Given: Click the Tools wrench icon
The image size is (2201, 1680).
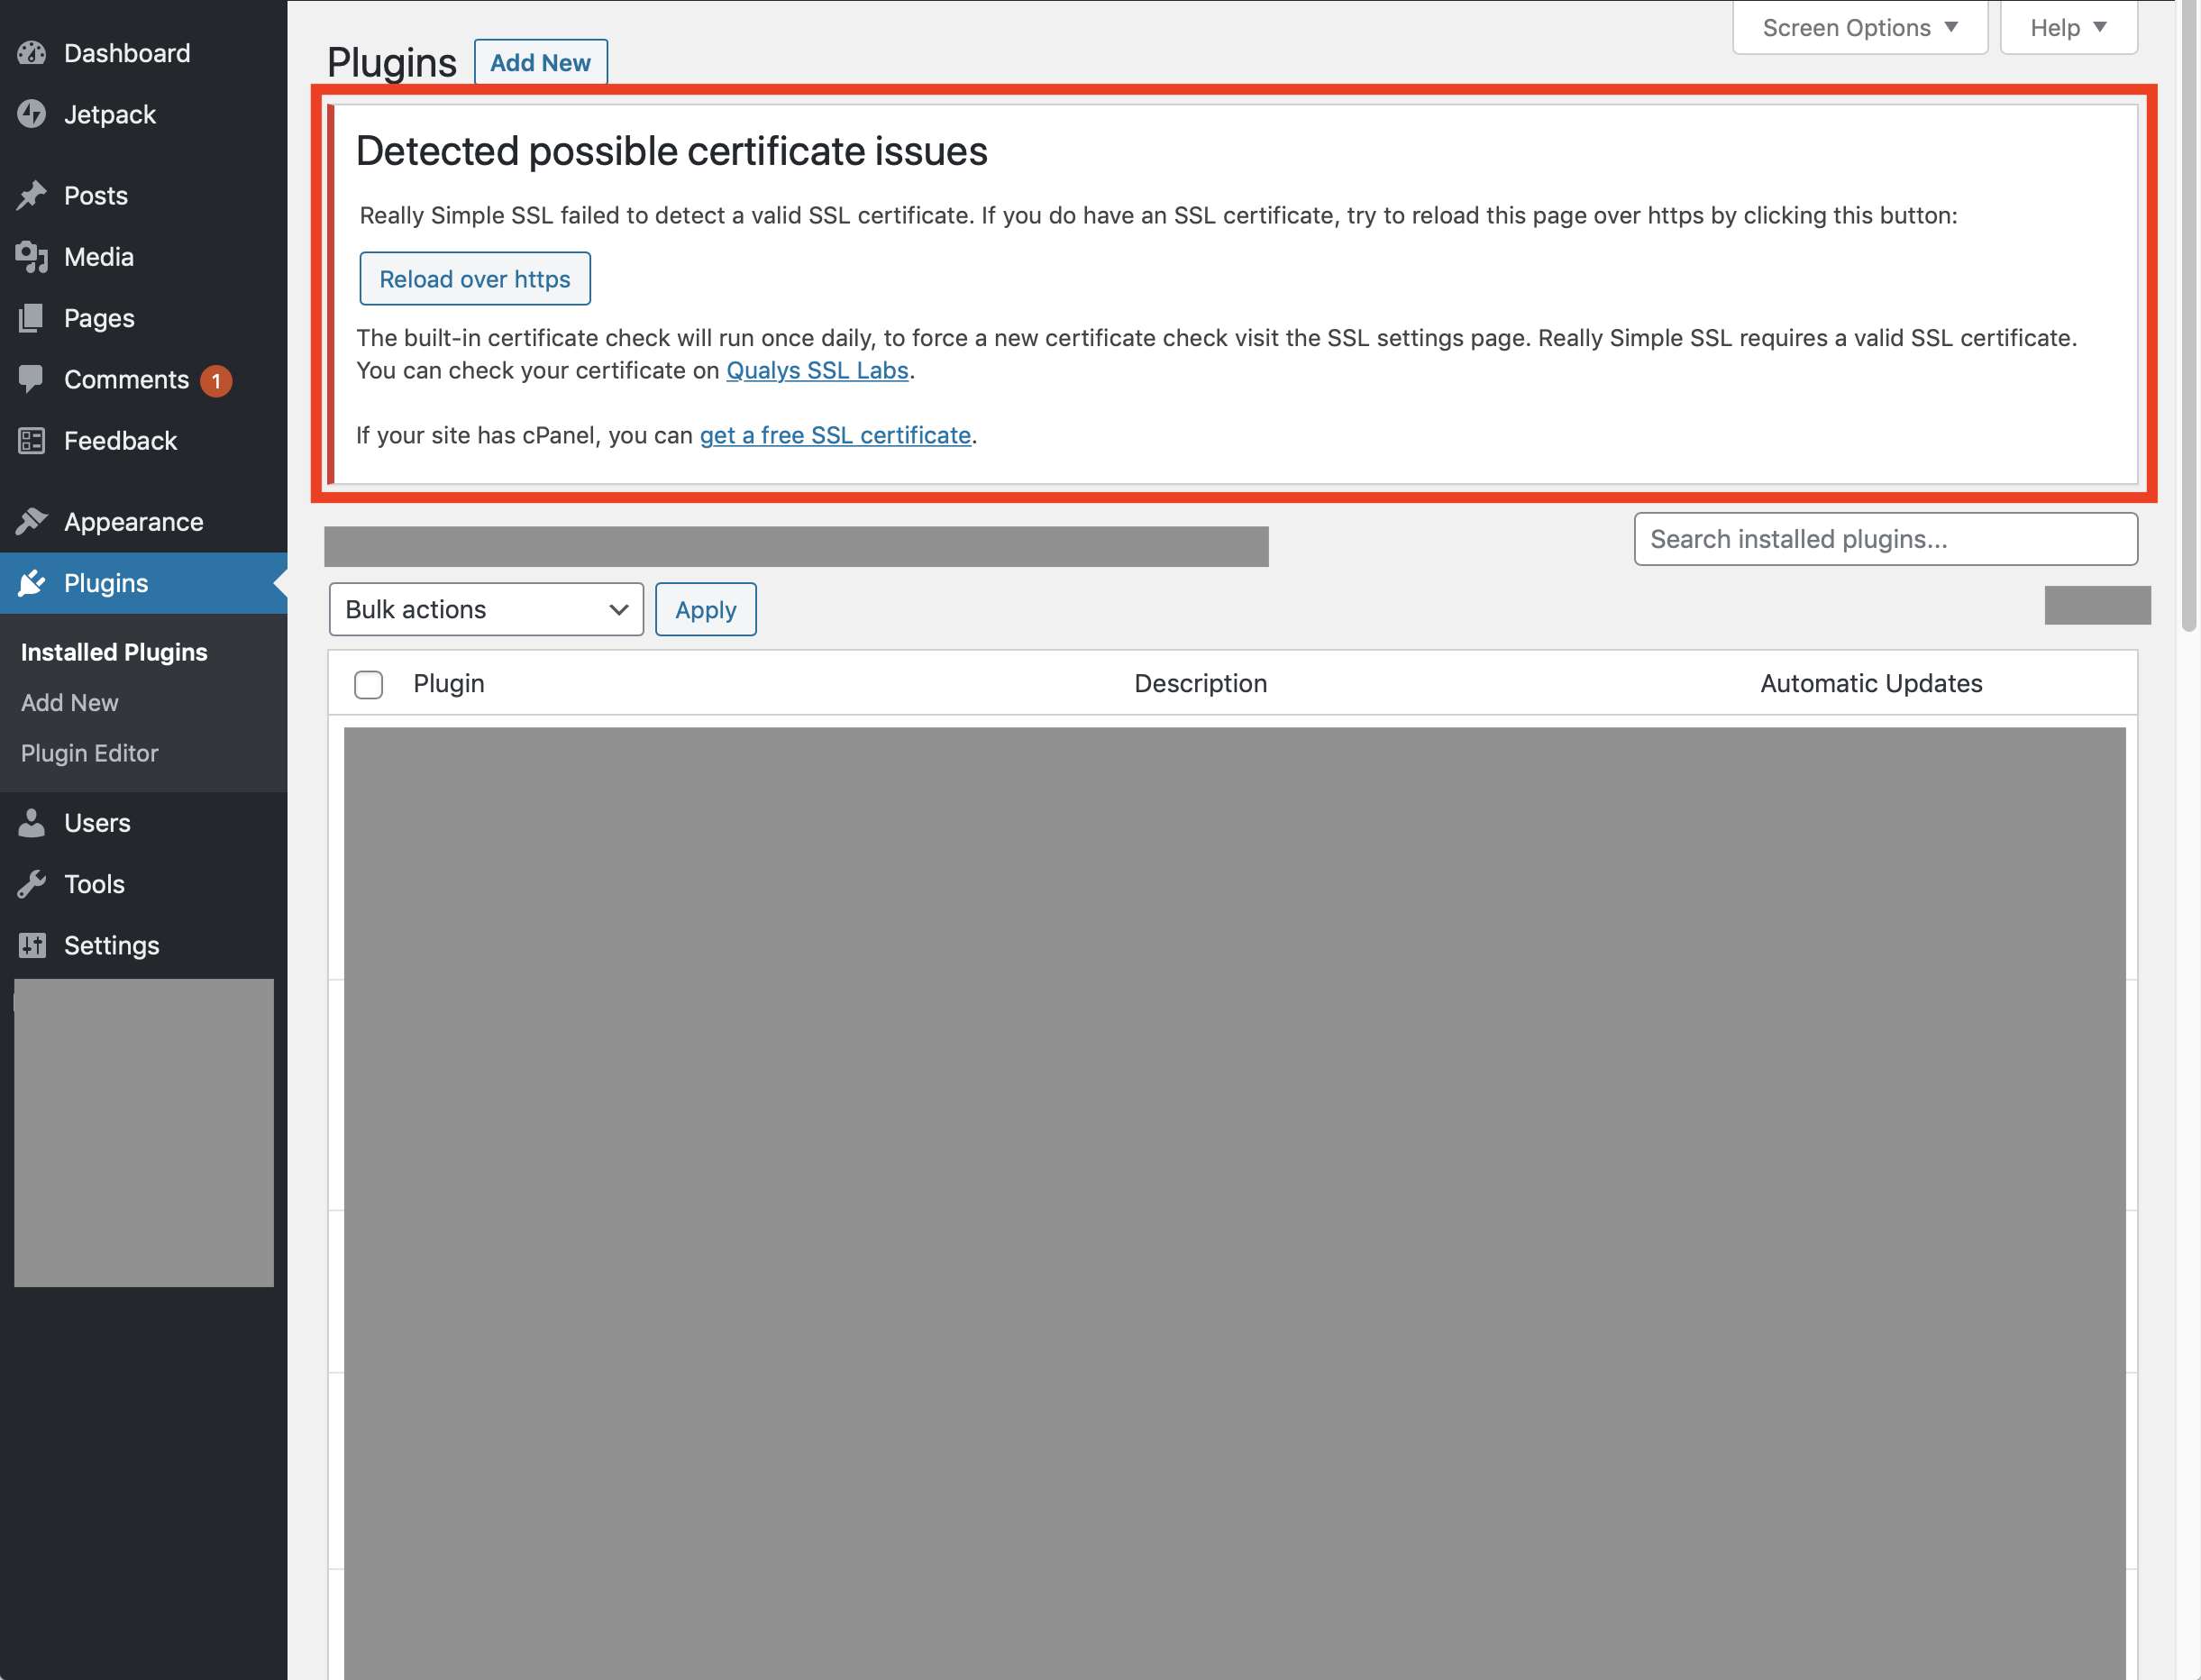Looking at the screenshot, I should coord(31,884).
